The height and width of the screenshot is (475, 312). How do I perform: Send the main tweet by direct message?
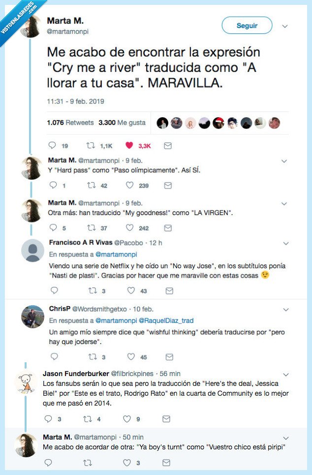(168, 146)
